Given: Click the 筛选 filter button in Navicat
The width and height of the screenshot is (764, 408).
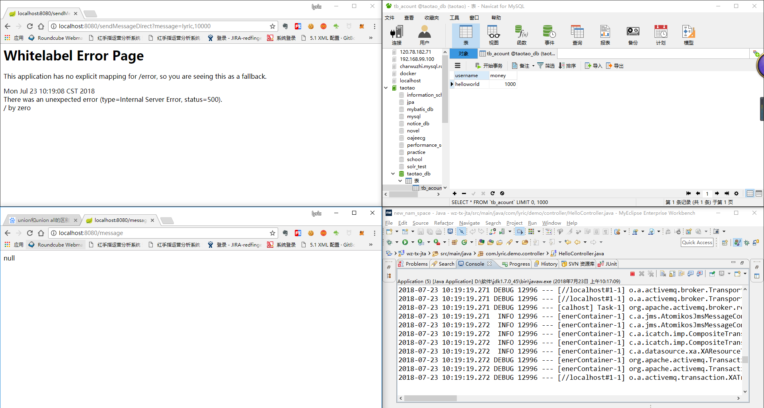Looking at the screenshot, I should [x=546, y=66].
